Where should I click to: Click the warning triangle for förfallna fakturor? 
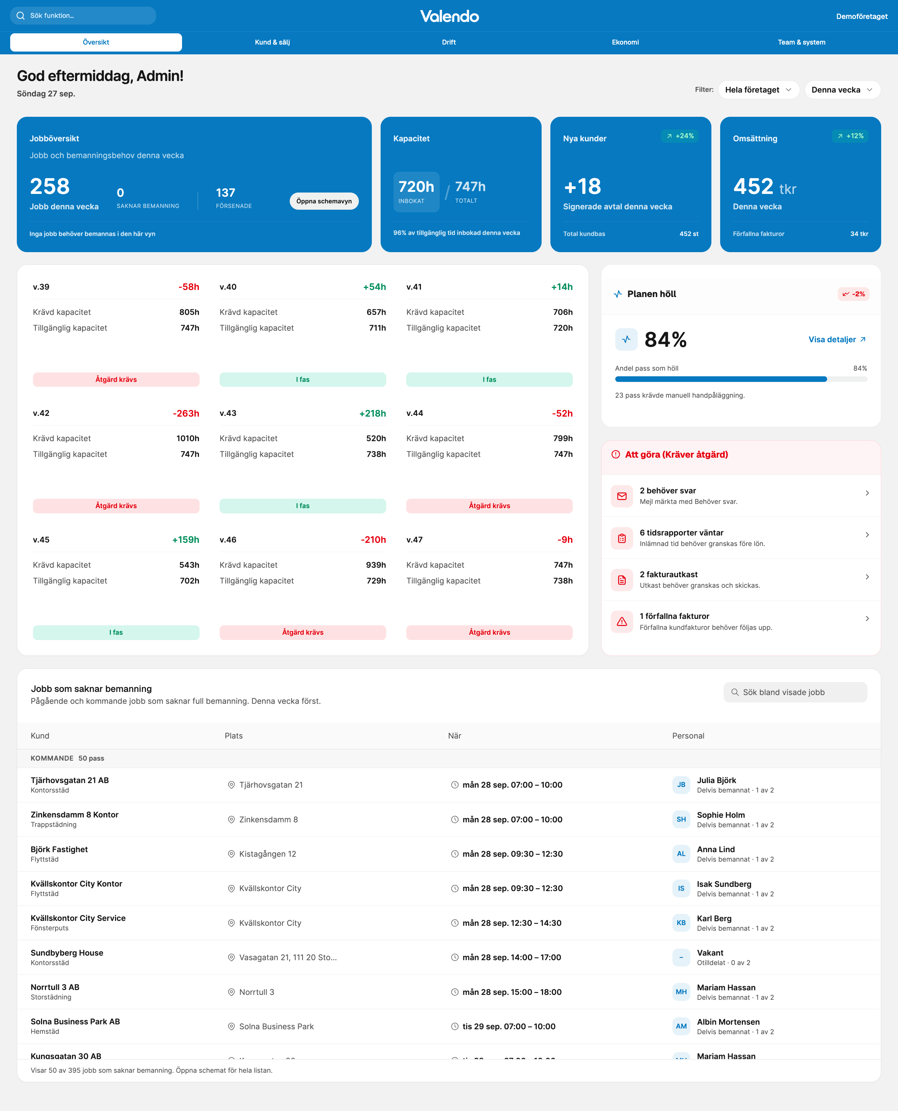click(x=622, y=621)
